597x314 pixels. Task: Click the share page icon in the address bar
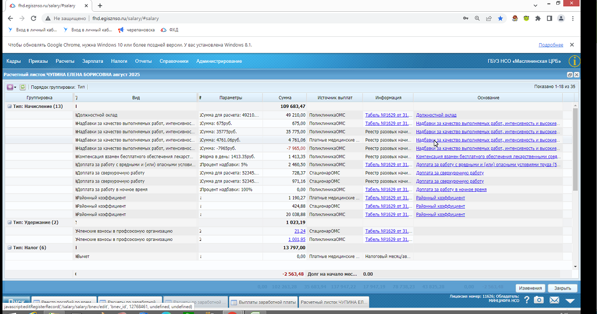point(489,18)
